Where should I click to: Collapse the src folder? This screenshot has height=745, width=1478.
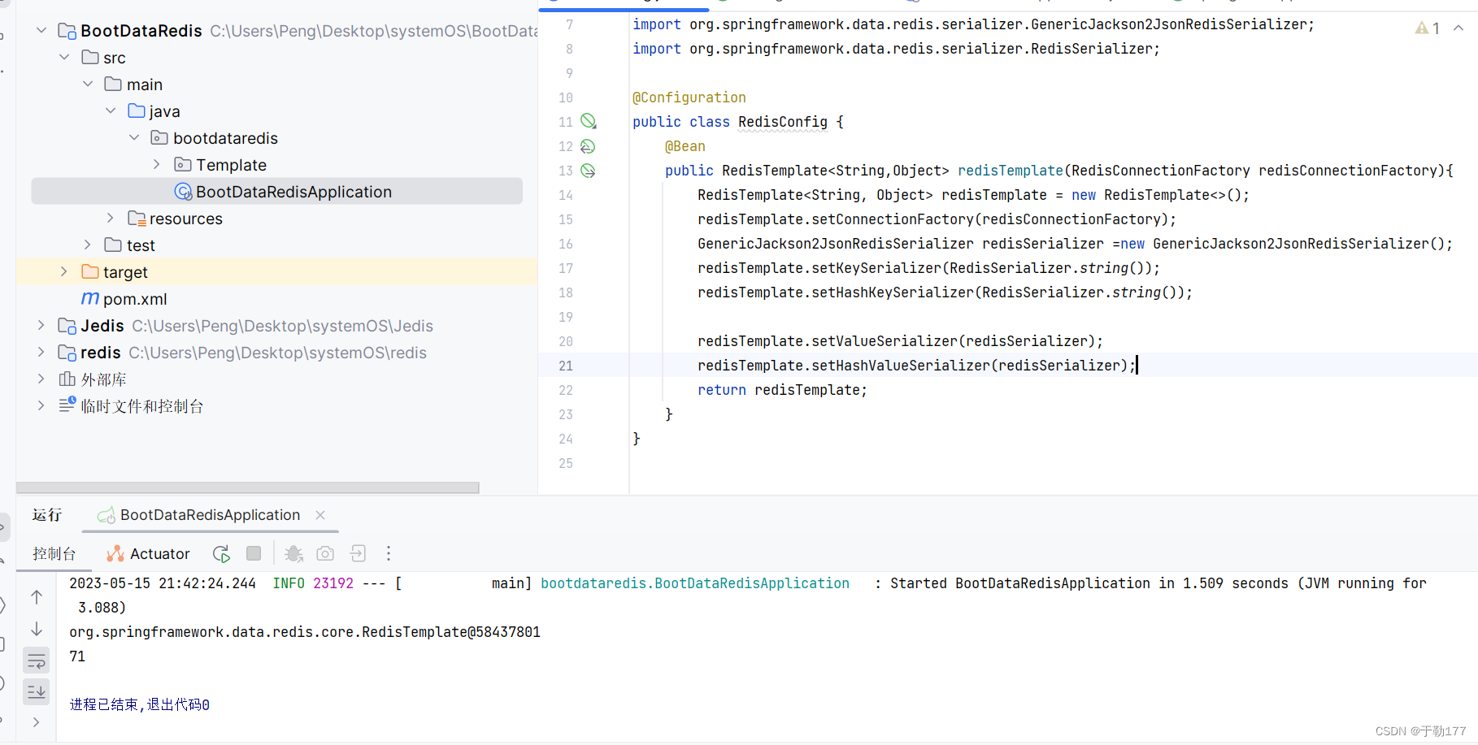pyautogui.click(x=64, y=58)
